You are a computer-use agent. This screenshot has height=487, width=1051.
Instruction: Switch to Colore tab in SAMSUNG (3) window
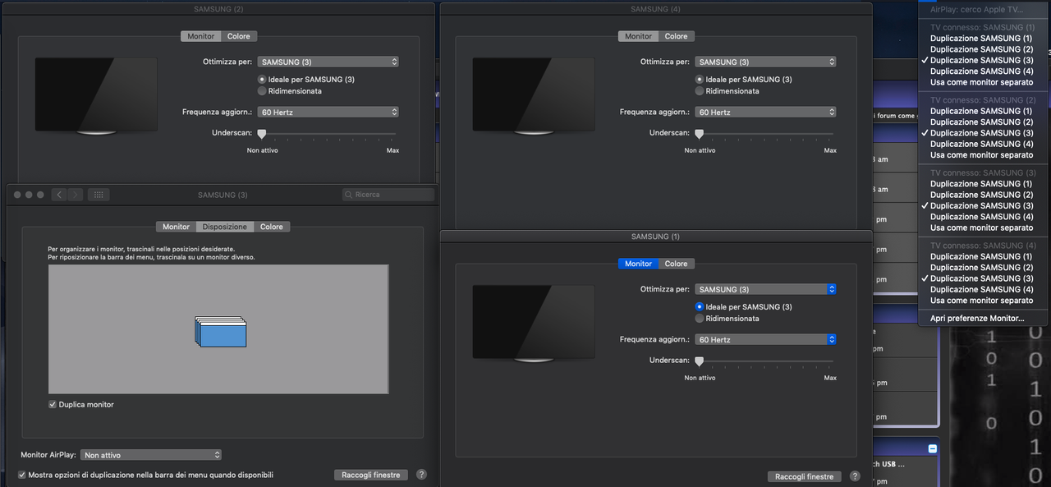pyautogui.click(x=272, y=227)
